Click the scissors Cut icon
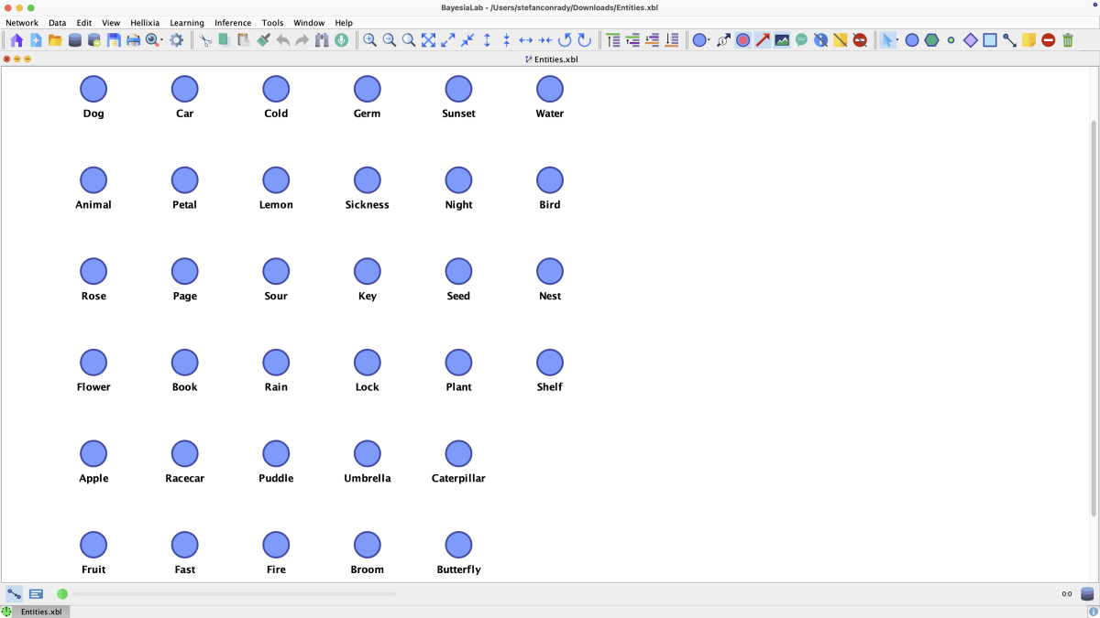This screenshot has width=1100, height=618. click(206, 40)
